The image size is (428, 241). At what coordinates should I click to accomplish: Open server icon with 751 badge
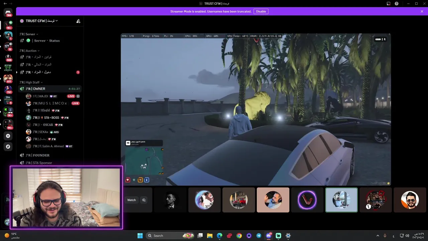[8, 89]
